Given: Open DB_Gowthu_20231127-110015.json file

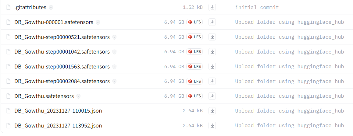Looking at the screenshot, I should coord(58,111).
